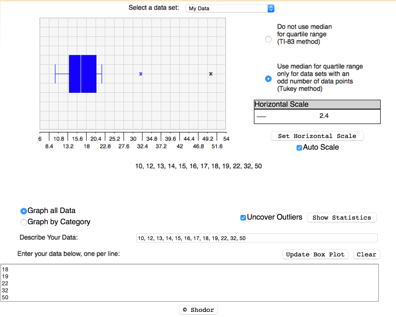The image size is (396, 317).
Task: Click the 'Enter your data below' label
Action: click(x=68, y=254)
